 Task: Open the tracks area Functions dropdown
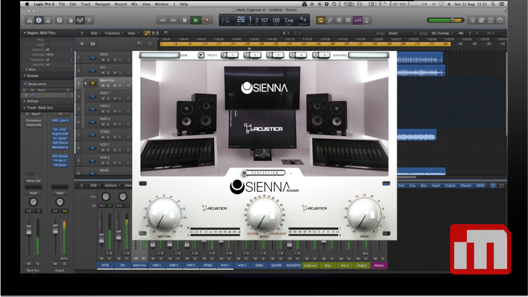tap(114, 33)
